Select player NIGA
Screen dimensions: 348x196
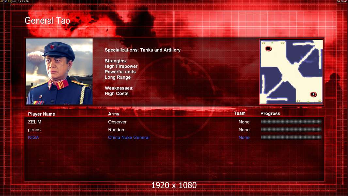[33, 138]
